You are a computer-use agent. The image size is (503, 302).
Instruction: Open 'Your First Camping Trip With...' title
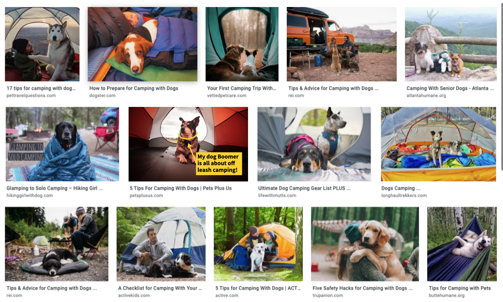click(x=241, y=88)
